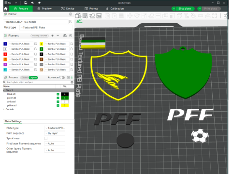Open the Bambu Lab A1 printer dropdown
This screenshot has height=174, width=232.
pyautogui.click(x=36, y=22)
